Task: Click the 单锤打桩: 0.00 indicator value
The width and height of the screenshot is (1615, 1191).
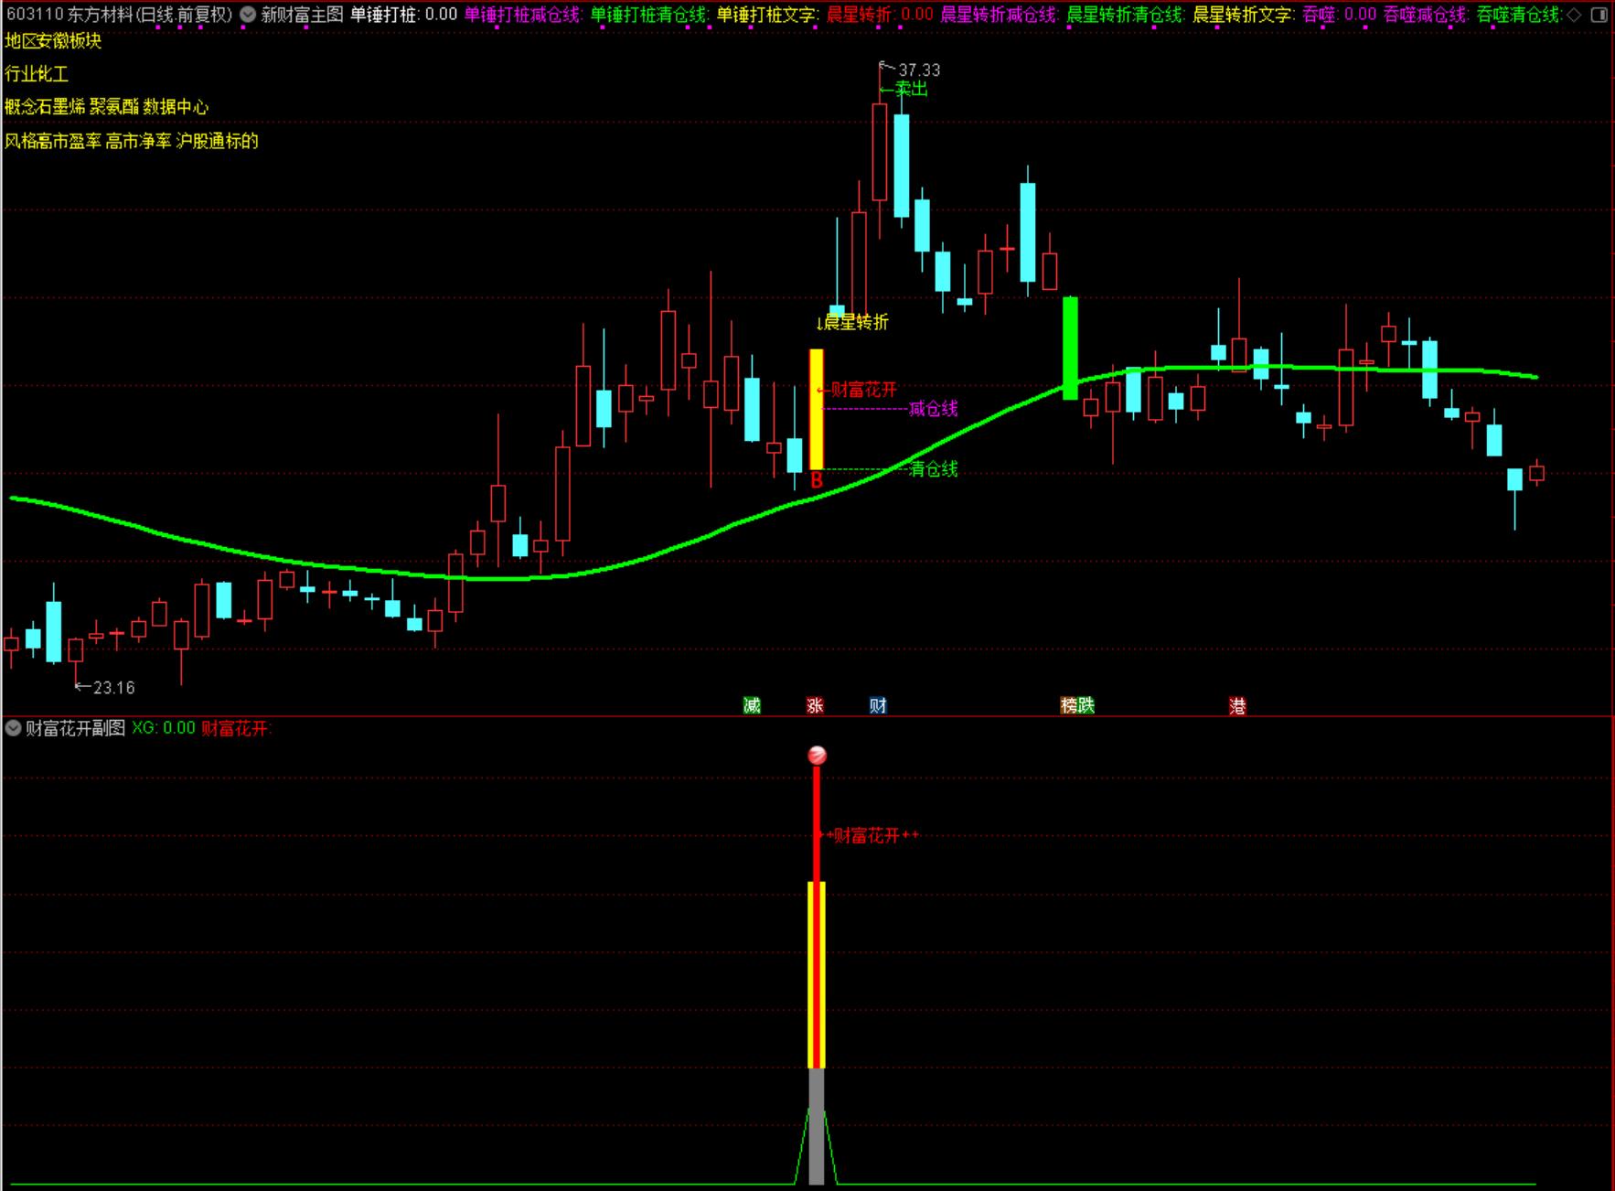Action: click(x=403, y=15)
